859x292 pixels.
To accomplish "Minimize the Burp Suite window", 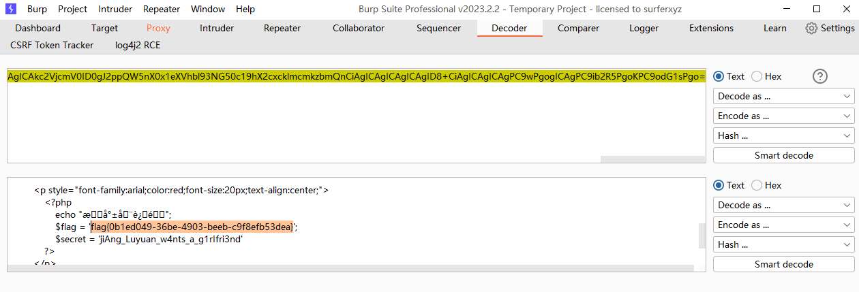I will (x=785, y=9).
